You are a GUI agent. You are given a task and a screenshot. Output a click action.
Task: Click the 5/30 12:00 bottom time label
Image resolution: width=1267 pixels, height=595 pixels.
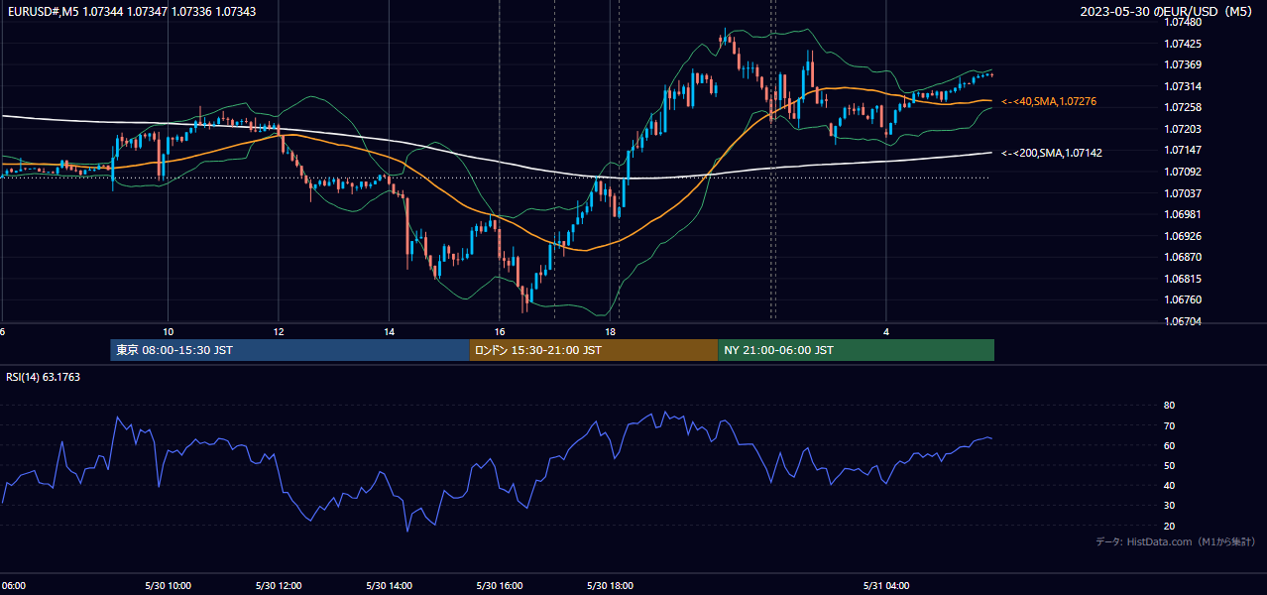pos(279,585)
